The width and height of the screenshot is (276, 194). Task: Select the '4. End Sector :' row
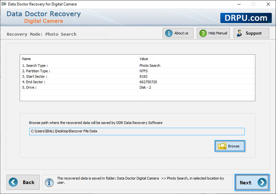coord(137,82)
